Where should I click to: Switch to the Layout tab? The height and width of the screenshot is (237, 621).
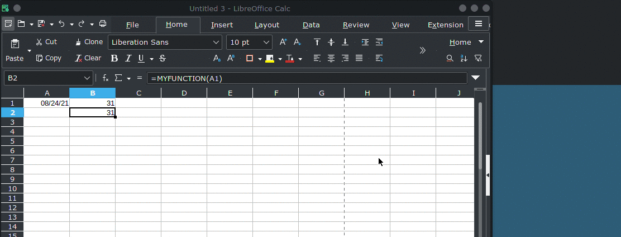pos(267,25)
